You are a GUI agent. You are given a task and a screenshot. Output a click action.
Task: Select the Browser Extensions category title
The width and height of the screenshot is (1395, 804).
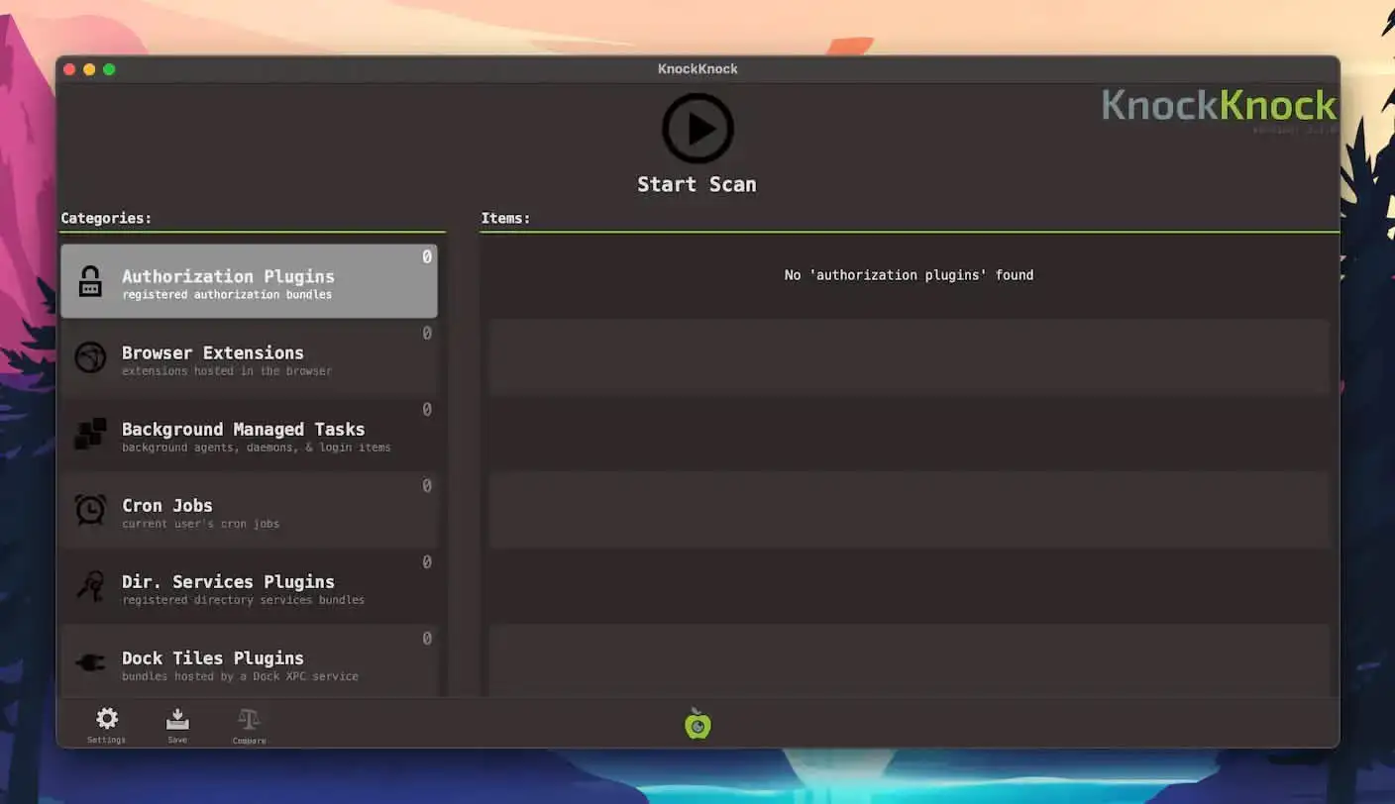213,352
